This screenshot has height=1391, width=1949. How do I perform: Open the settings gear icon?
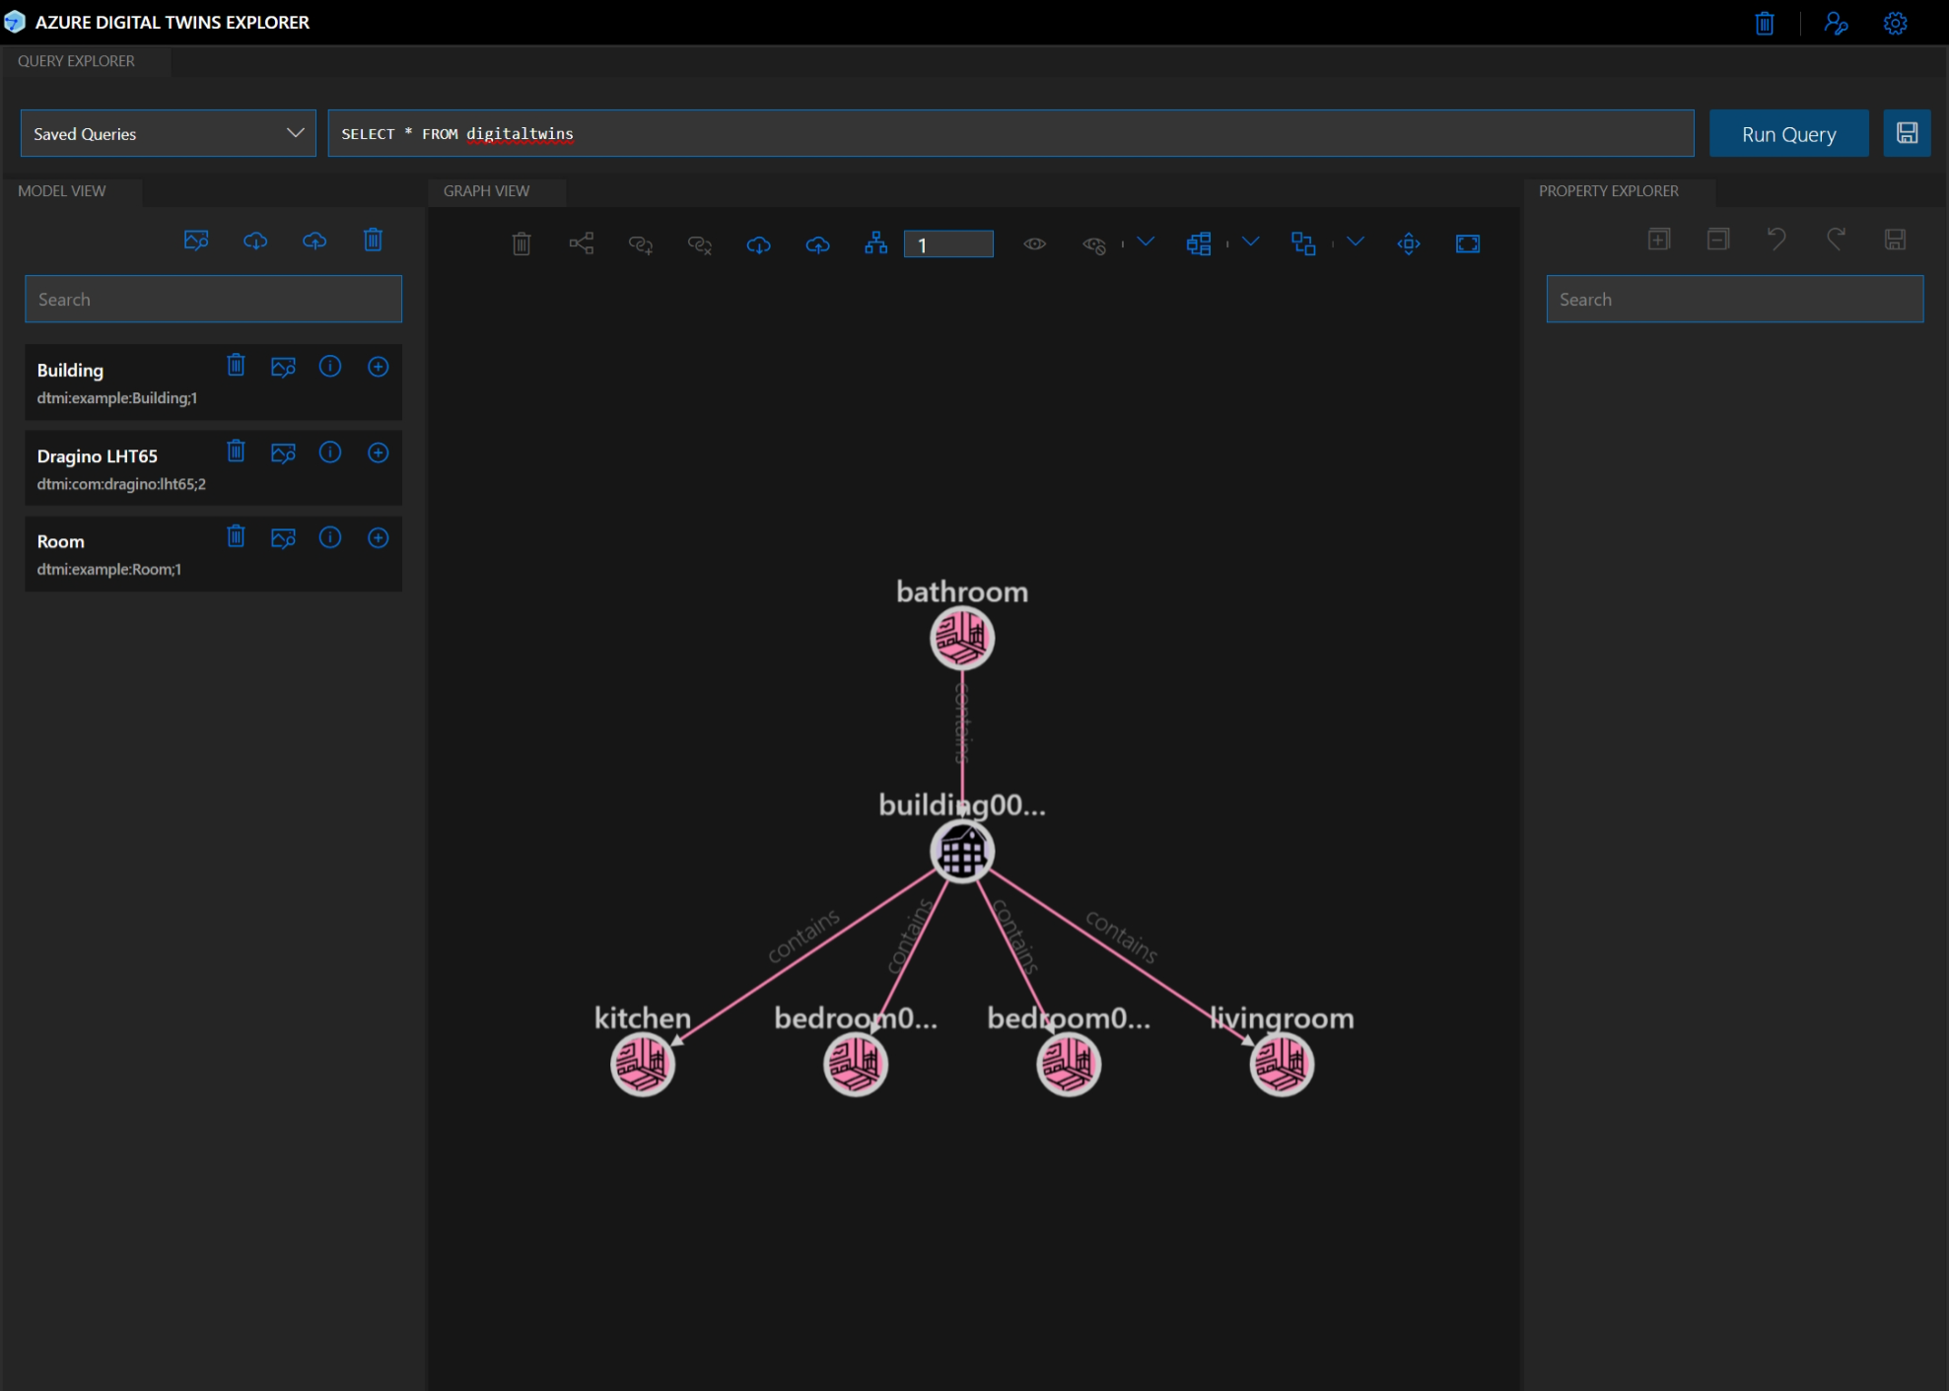click(x=1895, y=23)
